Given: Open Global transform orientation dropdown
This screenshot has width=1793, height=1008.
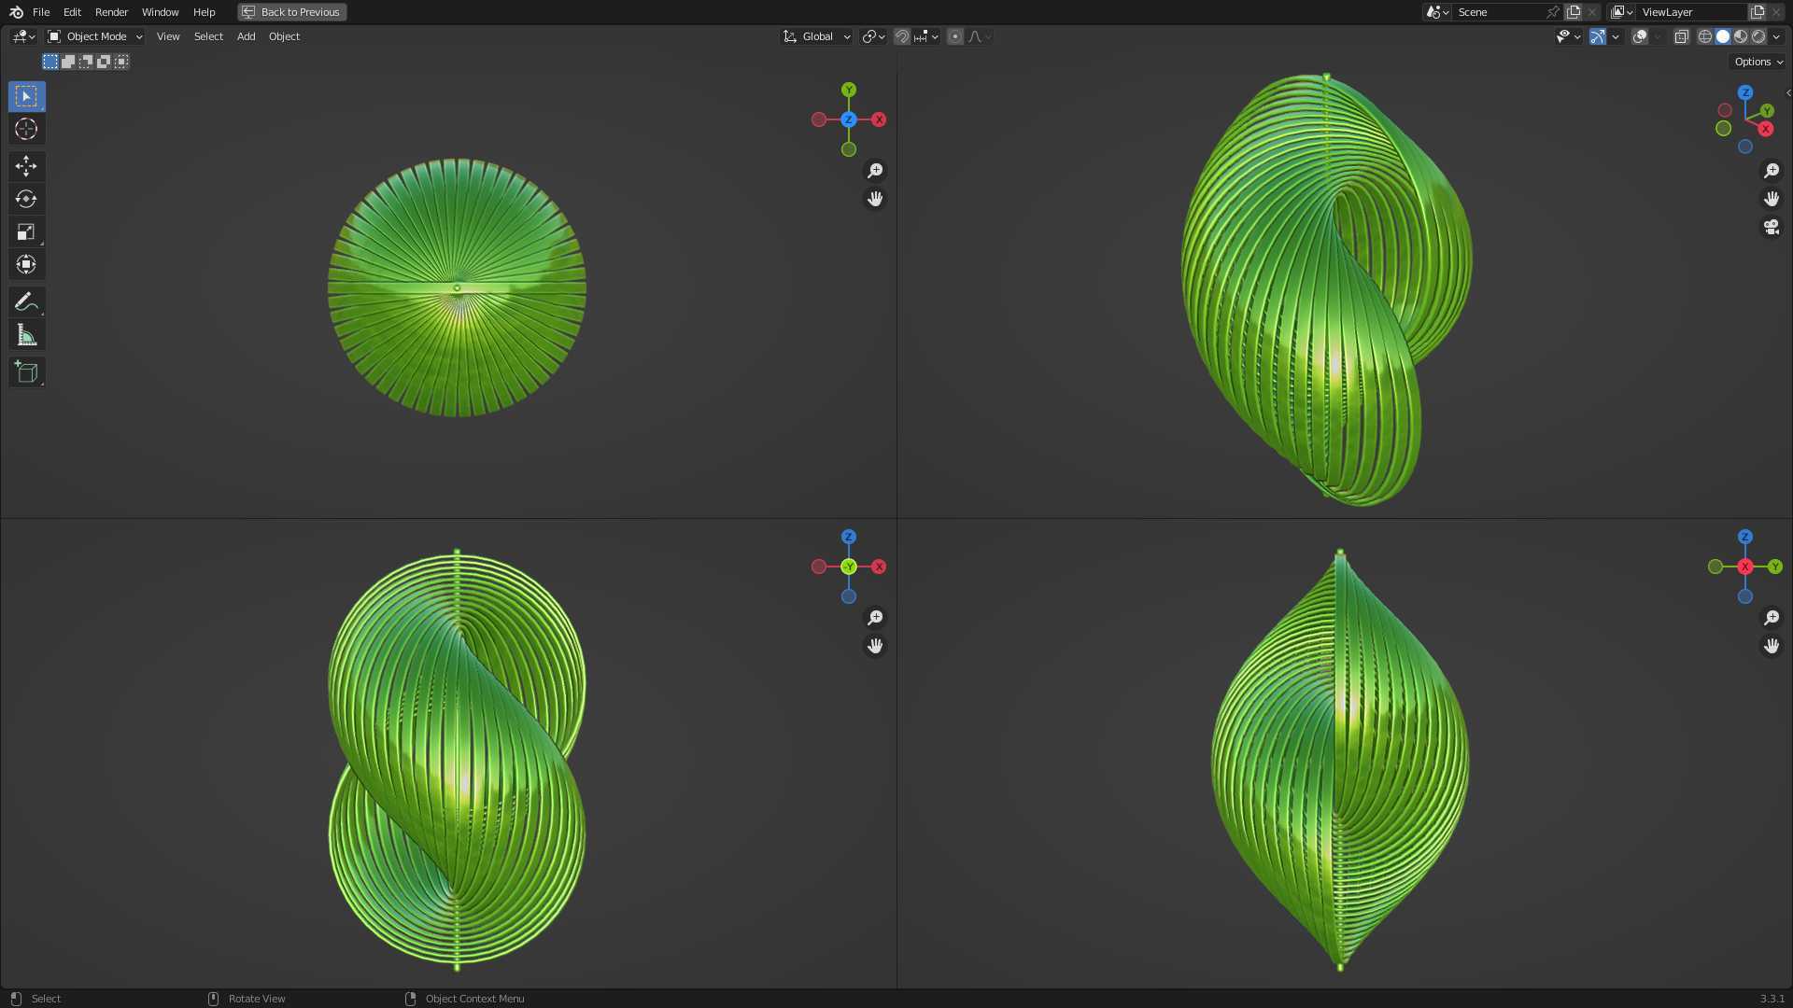Looking at the screenshot, I should click(817, 36).
